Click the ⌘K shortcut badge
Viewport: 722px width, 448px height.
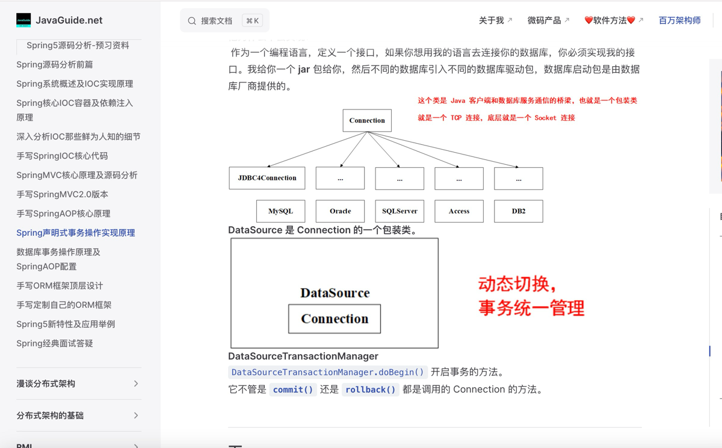pyautogui.click(x=252, y=20)
